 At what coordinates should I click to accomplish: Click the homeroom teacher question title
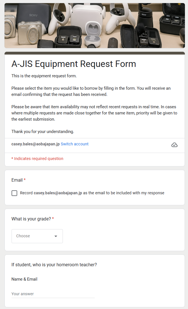[x=54, y=265]
